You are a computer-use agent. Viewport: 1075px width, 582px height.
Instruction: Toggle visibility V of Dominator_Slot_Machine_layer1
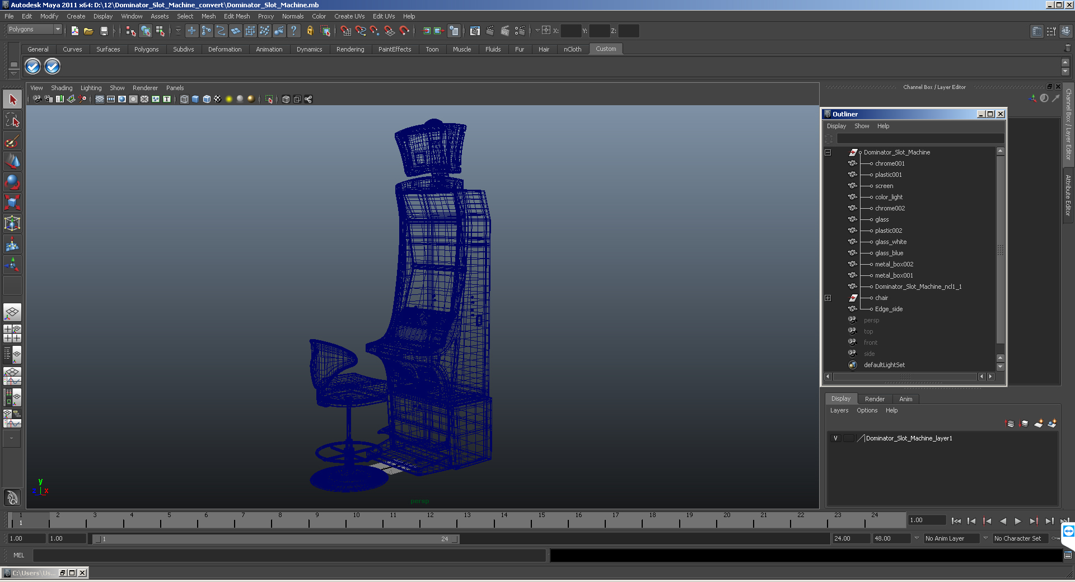point(835,438)
